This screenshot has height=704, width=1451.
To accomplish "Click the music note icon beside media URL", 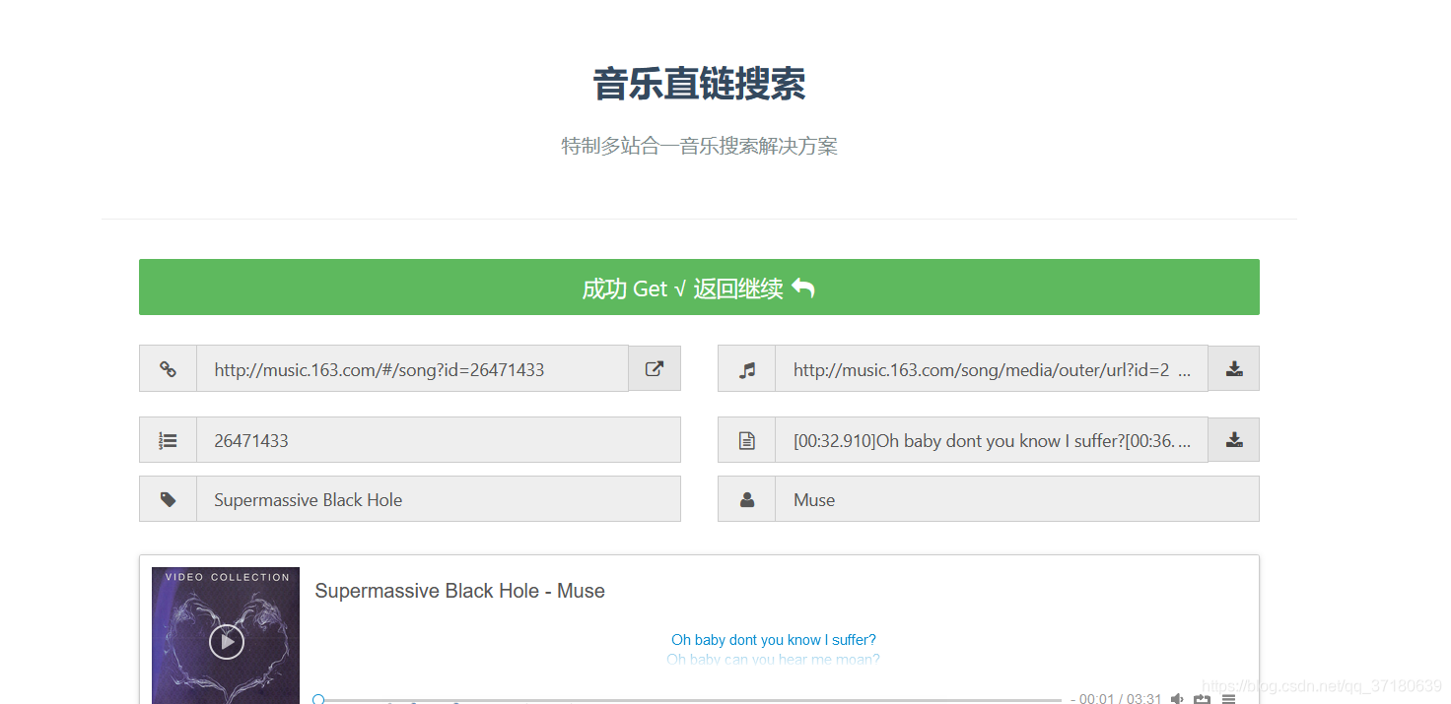I will coord(746,369).
